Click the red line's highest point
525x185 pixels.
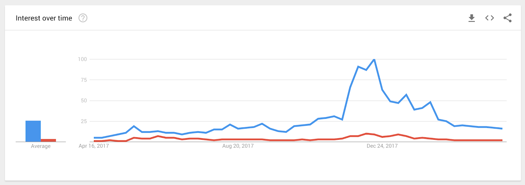pyautogui.click(x=366, y=134)
